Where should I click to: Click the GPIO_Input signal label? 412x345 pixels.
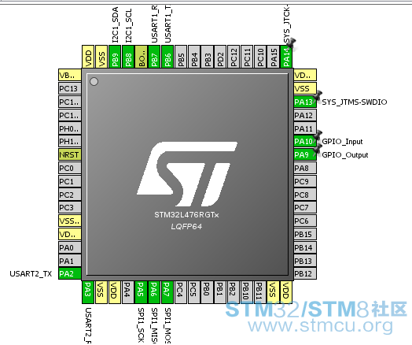342,142
